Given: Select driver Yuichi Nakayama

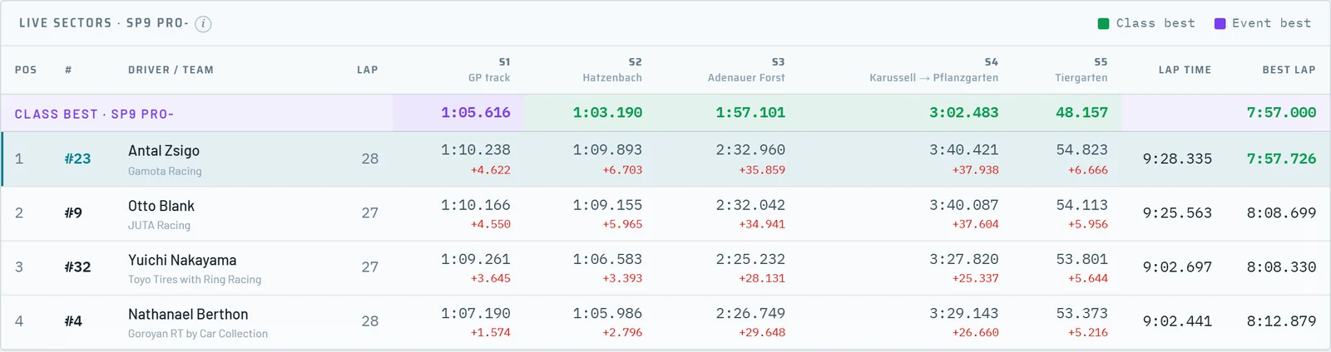Looking at the screenshot, I should point(182,260).
